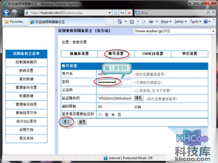The height and width of the screenshot is (163, 218).
Task: Open the 数据库设置 tab
Action: pyautogui.click(x=79, y=54)
